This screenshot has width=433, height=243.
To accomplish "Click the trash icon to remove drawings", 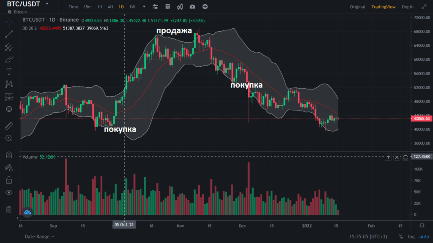I will [x=9, y=210].
